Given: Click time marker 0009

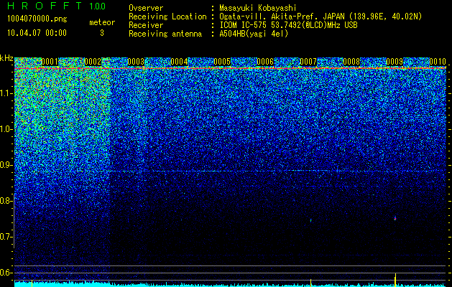Looking at the screenshot, I should 395,62.
